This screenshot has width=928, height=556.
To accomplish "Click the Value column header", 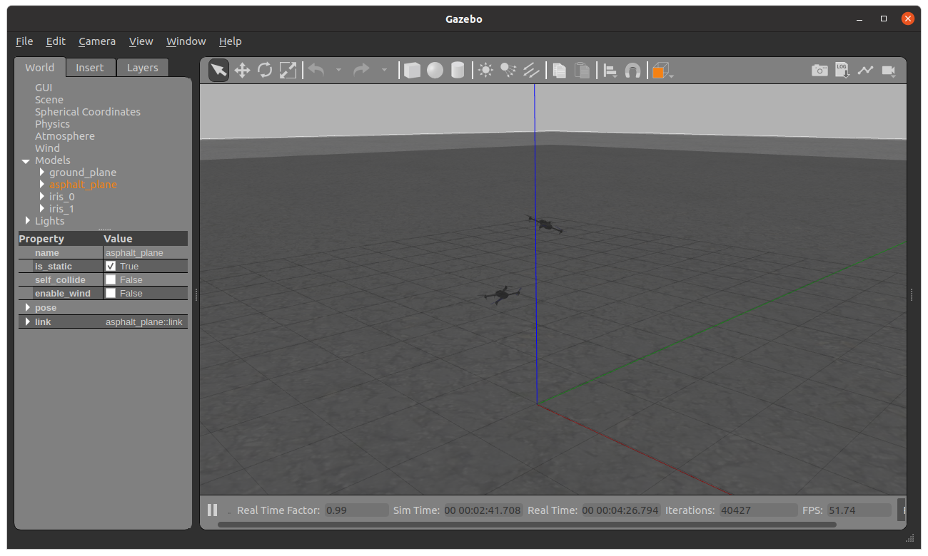I will coord(145,239).
